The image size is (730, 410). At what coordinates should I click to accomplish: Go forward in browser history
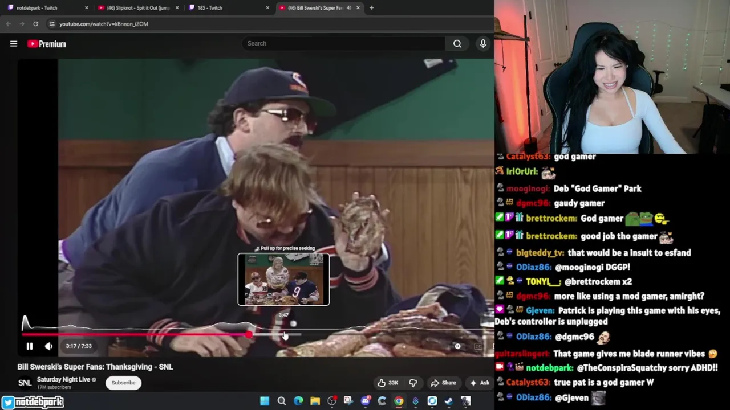pyautogui.click(x=22, y=24)
